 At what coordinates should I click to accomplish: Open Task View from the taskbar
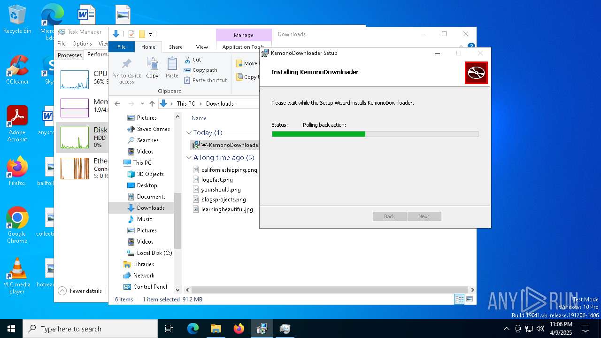pos(169,329)
